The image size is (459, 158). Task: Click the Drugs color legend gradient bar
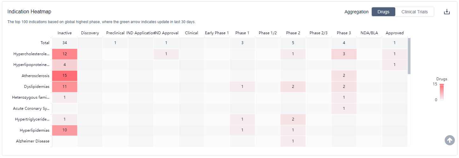(441, 92)
